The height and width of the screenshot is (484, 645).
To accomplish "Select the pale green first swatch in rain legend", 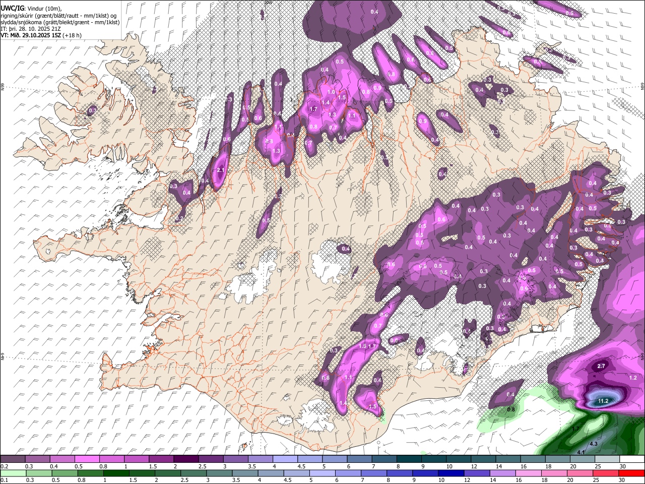I will click(13, 473).
